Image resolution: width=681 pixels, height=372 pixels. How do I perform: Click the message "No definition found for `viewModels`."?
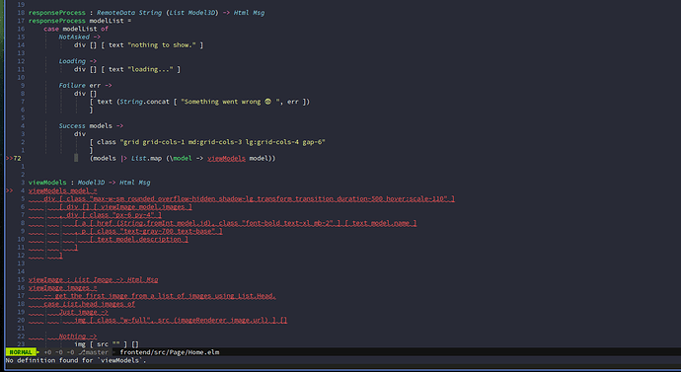[76, 360]
